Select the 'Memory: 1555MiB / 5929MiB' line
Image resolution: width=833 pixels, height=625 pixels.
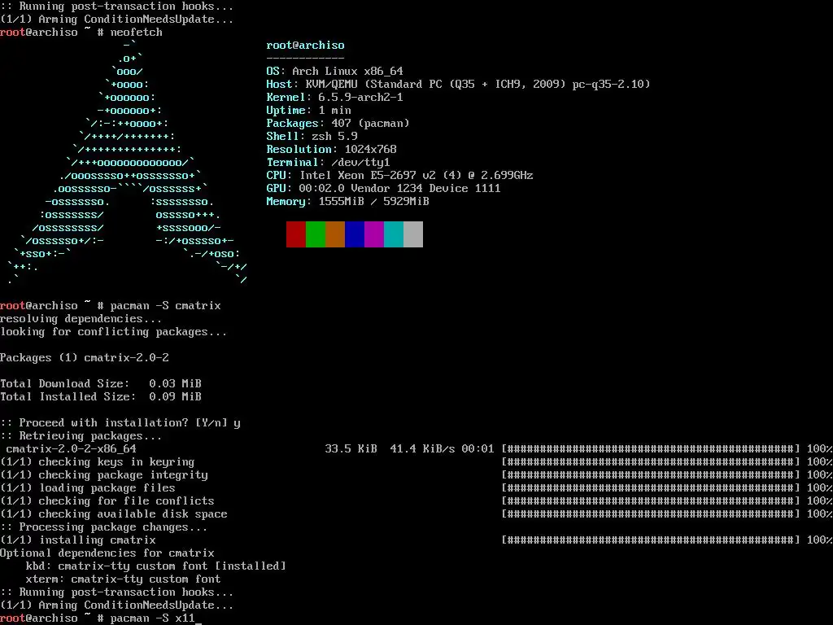(348, 202)
